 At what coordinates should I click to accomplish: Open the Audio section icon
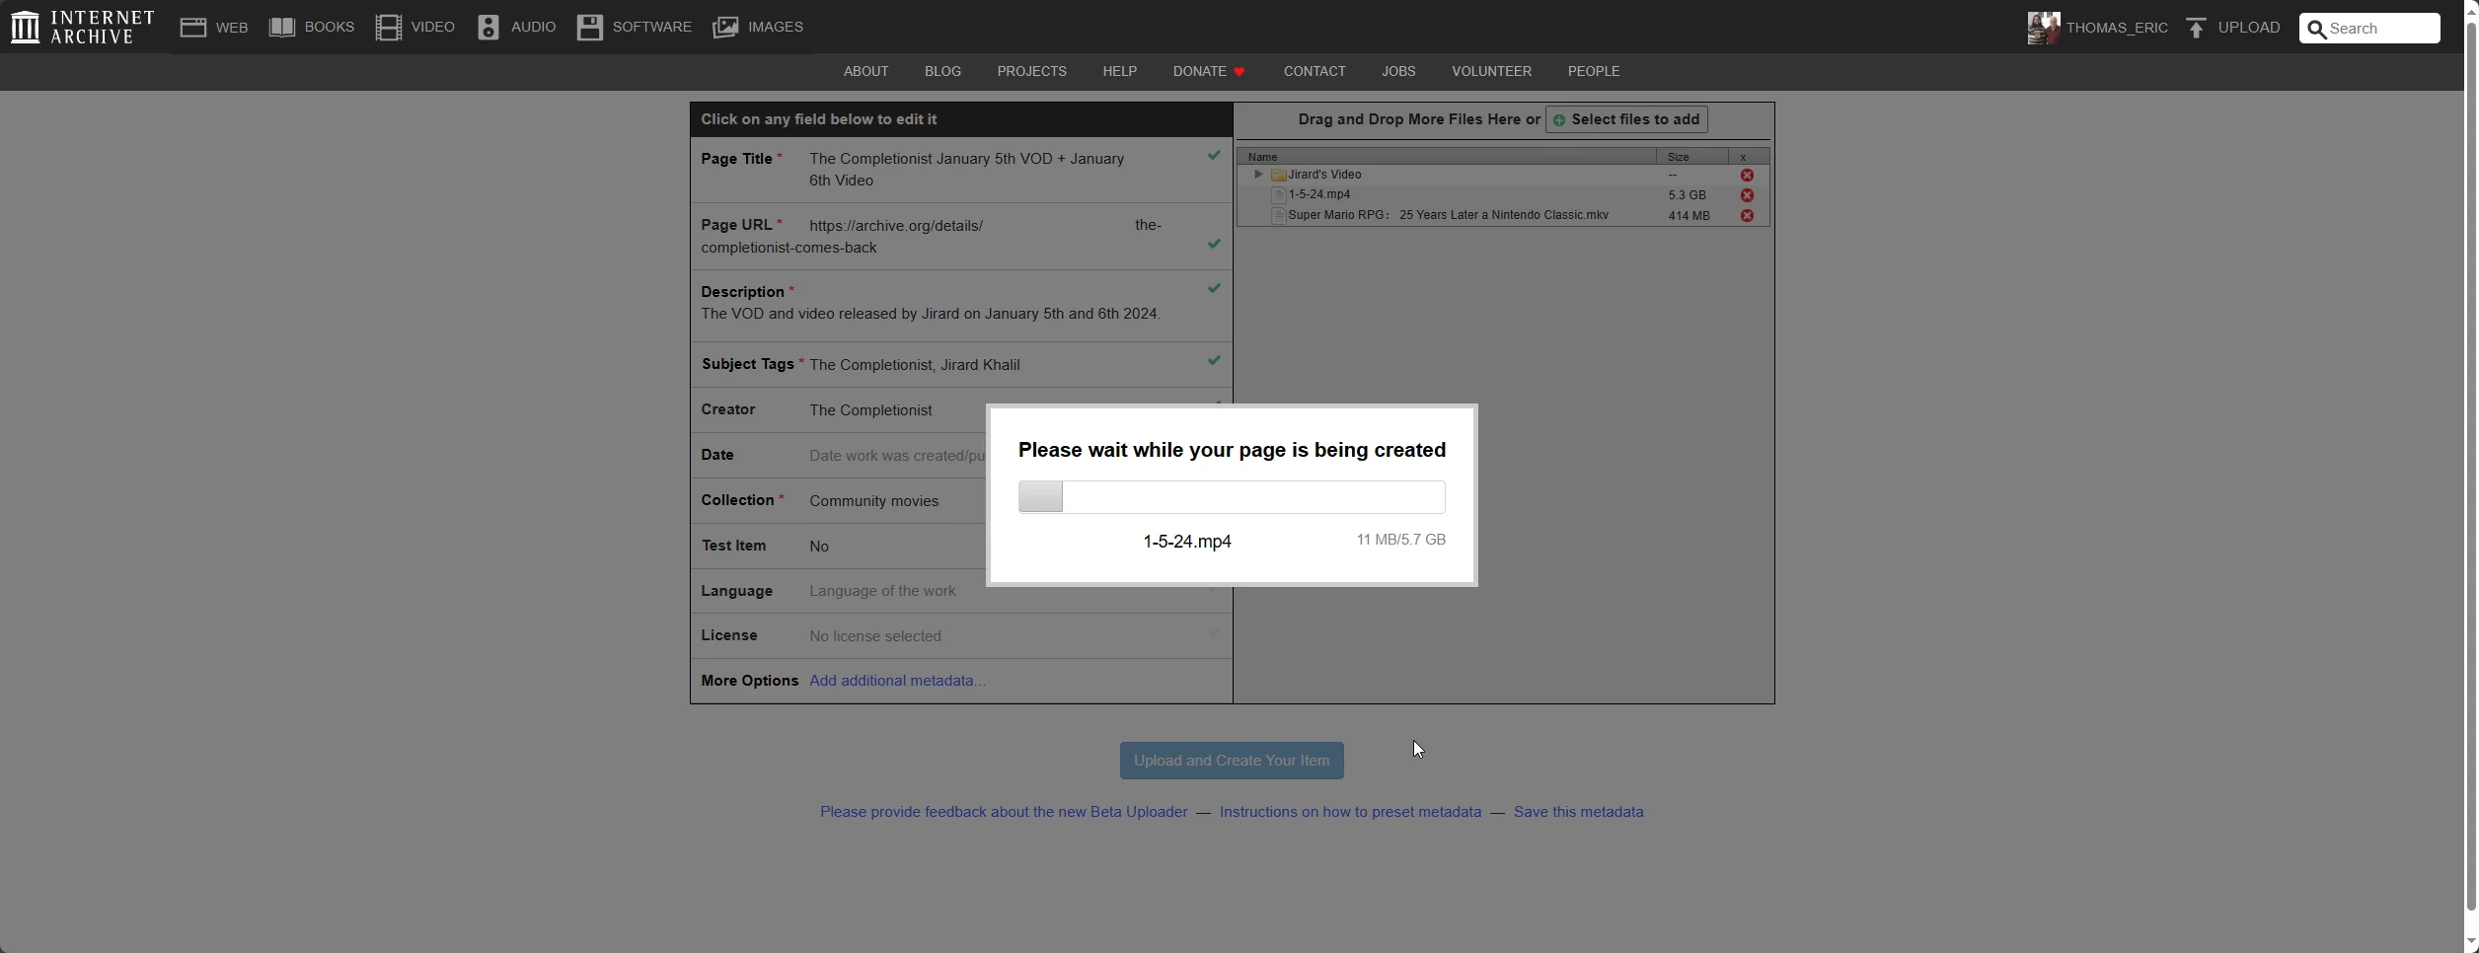[488, 28]
